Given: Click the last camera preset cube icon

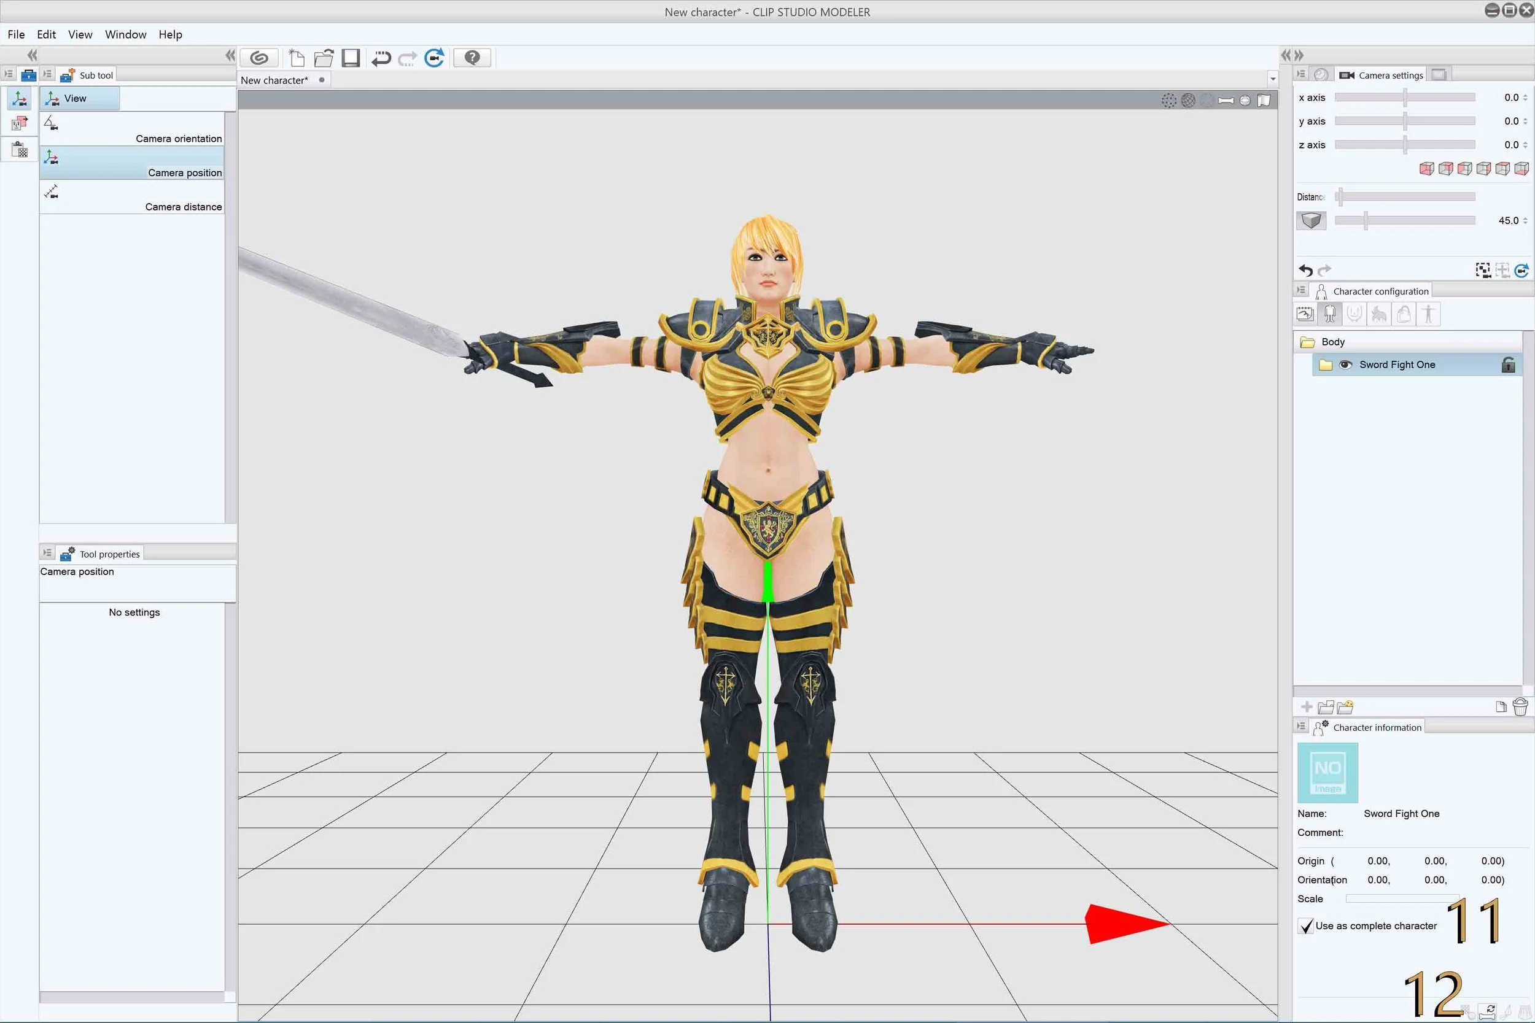Looking at the screenshot, I should pos(1521,169).
